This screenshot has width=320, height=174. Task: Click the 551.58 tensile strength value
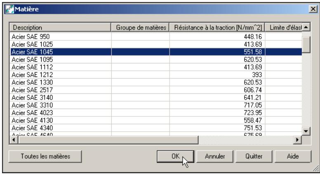click(253, 52)
